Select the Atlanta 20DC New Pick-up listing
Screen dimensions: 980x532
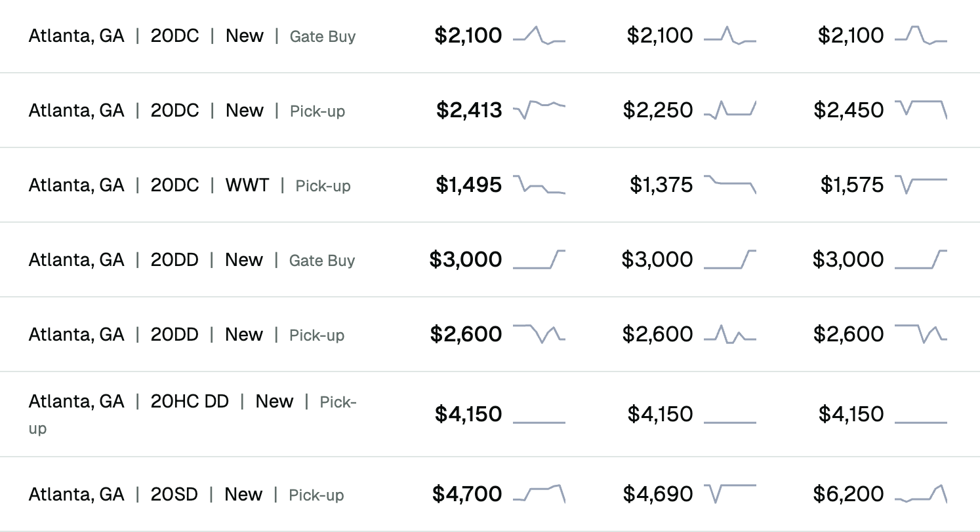pos(186,111)
